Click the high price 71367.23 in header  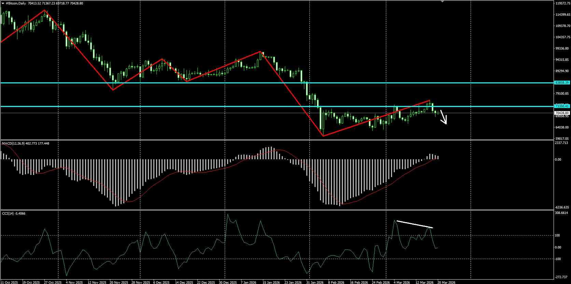(49, 3)
